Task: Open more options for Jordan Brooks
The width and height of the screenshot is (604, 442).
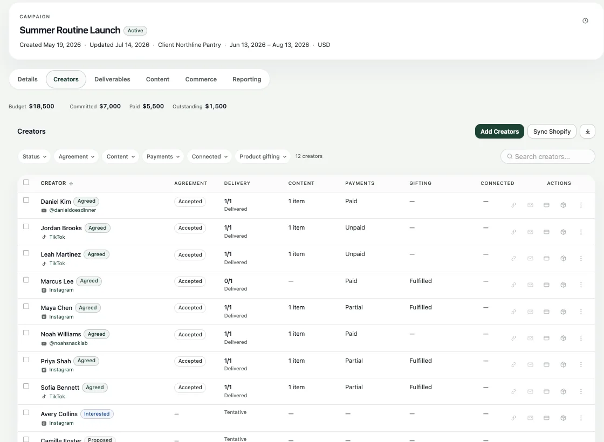Action: pyautogui.click(x=581, y=232)
